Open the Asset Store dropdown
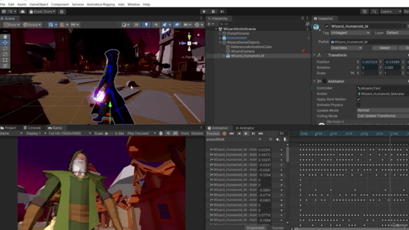This screenshot has height=230, width=409. (x=42, y=11)
